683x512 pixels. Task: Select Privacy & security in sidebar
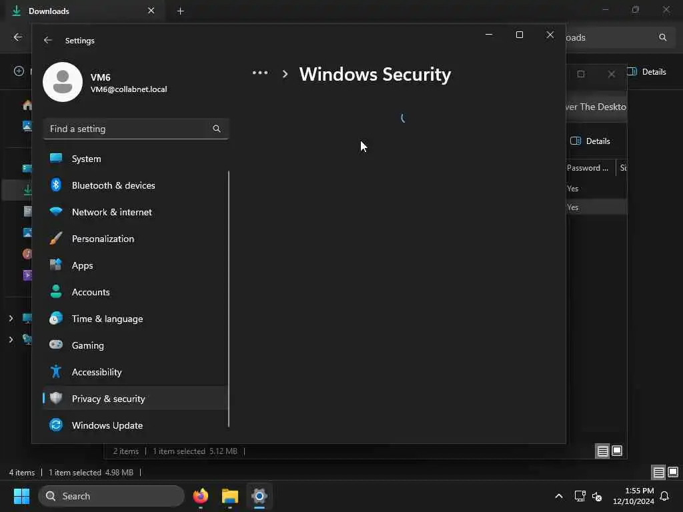135,399
